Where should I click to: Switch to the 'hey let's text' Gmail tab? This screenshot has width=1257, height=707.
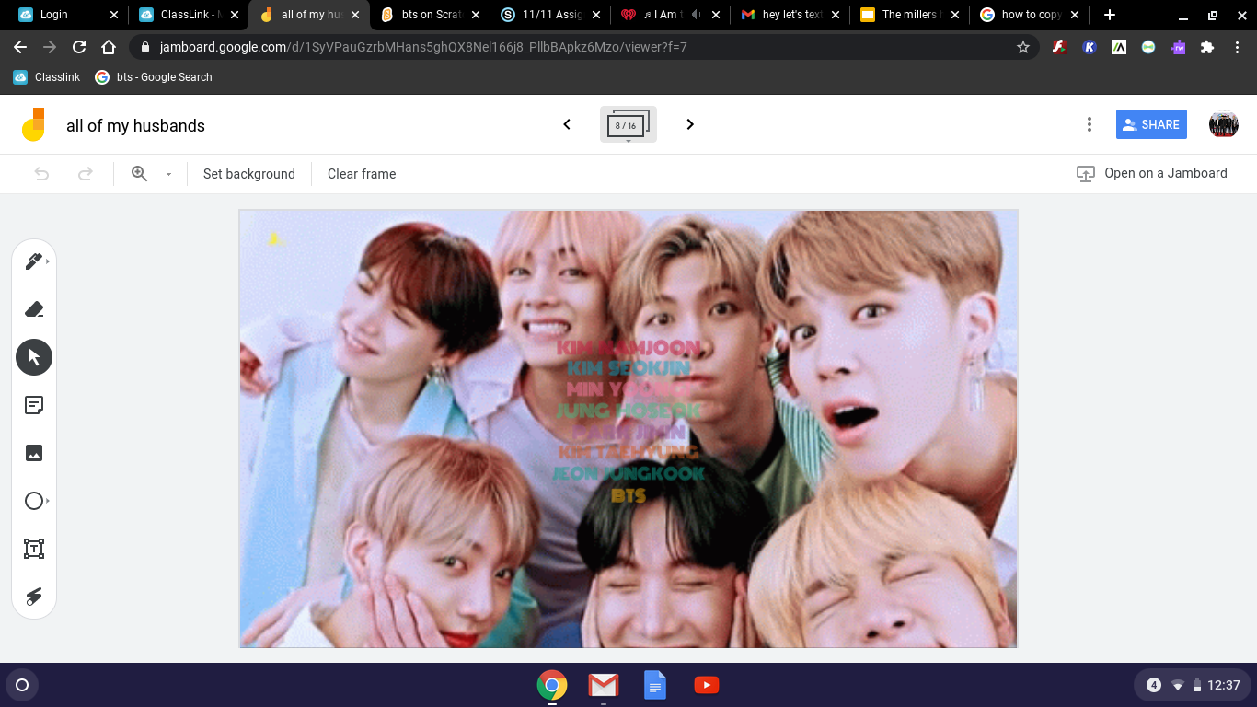791,15
